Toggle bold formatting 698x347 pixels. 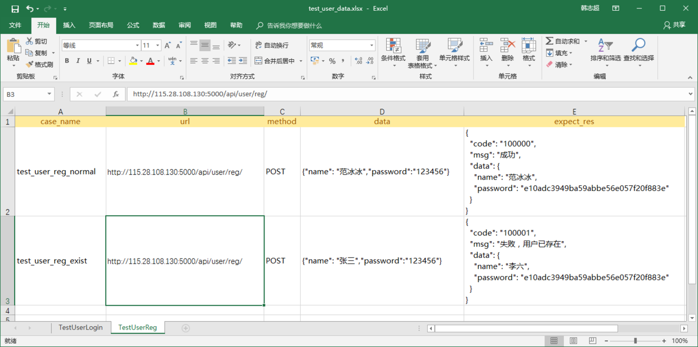click(x=66, y=60)
